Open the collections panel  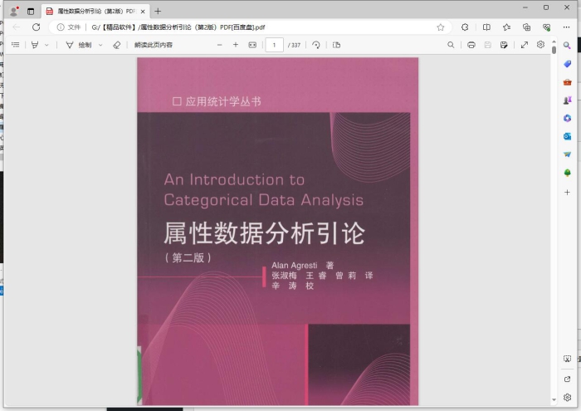click(x=526, y=27)
